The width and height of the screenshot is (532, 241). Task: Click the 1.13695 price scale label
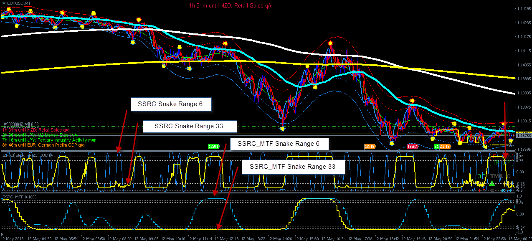point(524,150)
